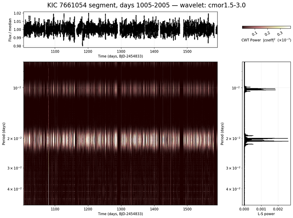Image resolution: width=293 pixels, height=218 pixels.
Task: Click the 4 × 10⁻² period tick of the wavelet heatmap
Action: coord(15,189)
